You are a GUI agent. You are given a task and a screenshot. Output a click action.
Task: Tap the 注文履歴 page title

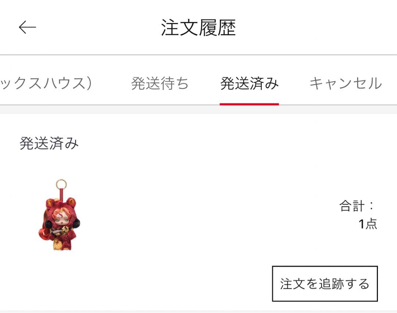coord(198,28)
